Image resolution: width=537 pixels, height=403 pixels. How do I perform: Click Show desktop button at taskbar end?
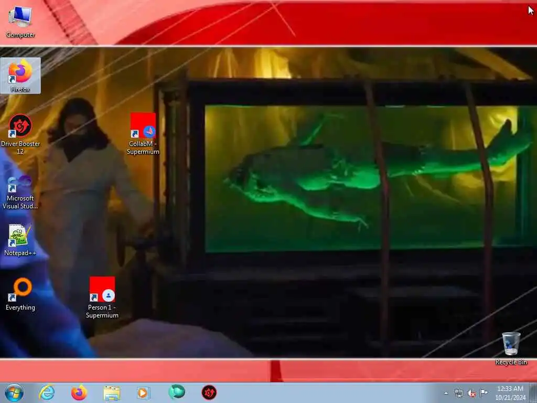coord(533,393)
